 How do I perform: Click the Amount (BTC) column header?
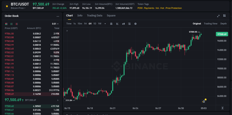[34, 28]
